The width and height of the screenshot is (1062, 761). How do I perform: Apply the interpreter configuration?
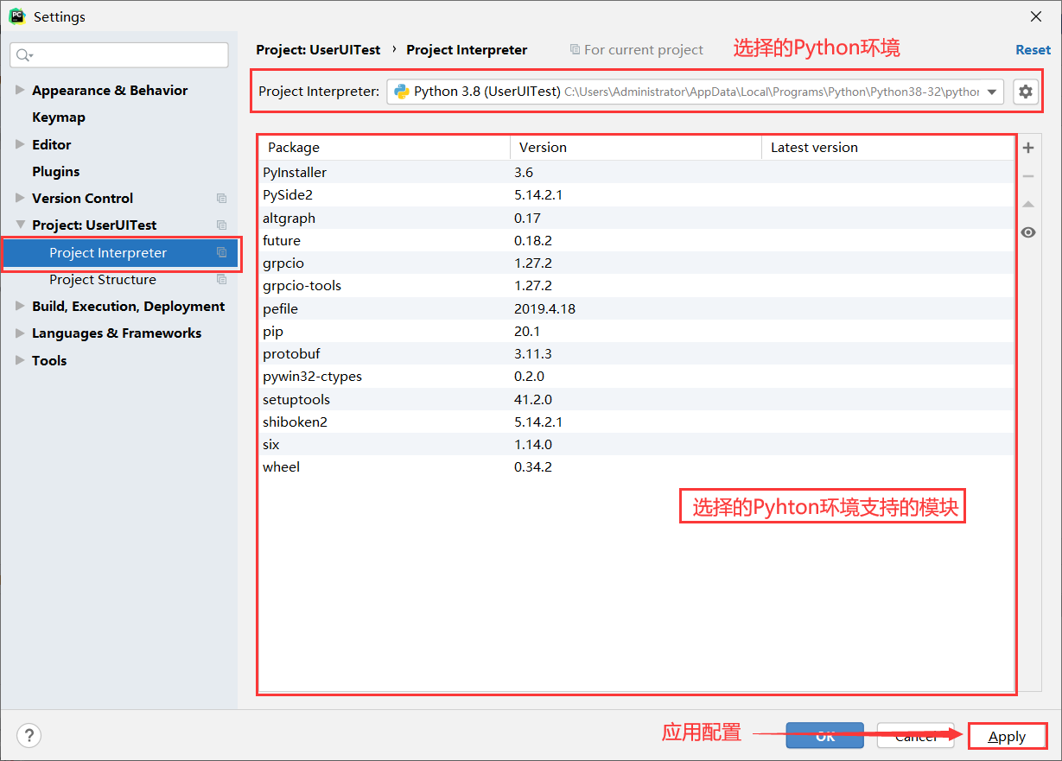click(x=1007, y=735)
